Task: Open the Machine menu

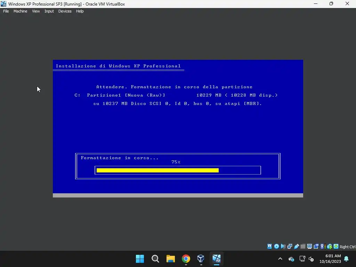Action: coord(21,11)
